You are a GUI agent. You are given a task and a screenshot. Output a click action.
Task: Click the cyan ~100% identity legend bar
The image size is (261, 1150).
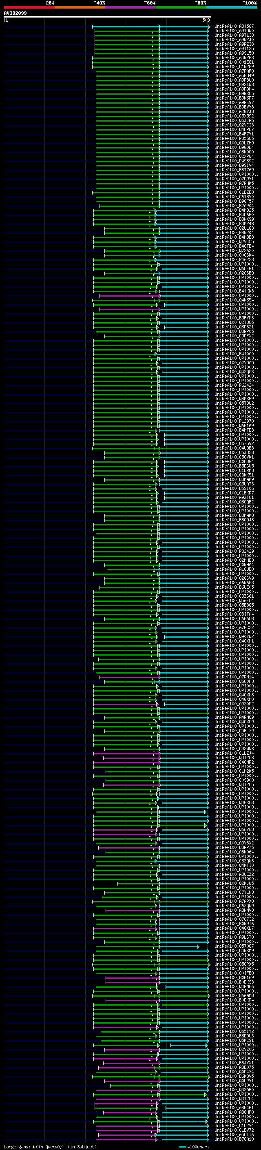coord(232,7)
